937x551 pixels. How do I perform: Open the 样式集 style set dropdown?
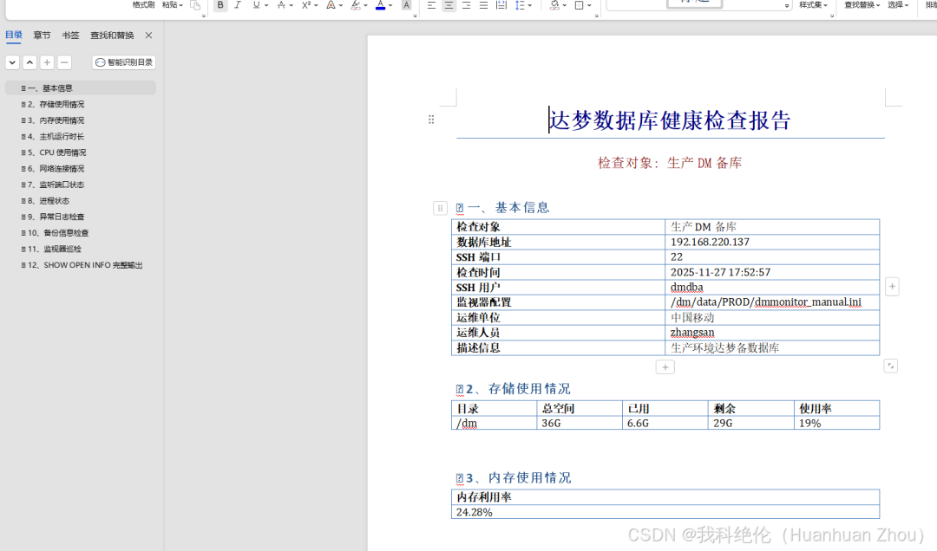tap(813, 5)
